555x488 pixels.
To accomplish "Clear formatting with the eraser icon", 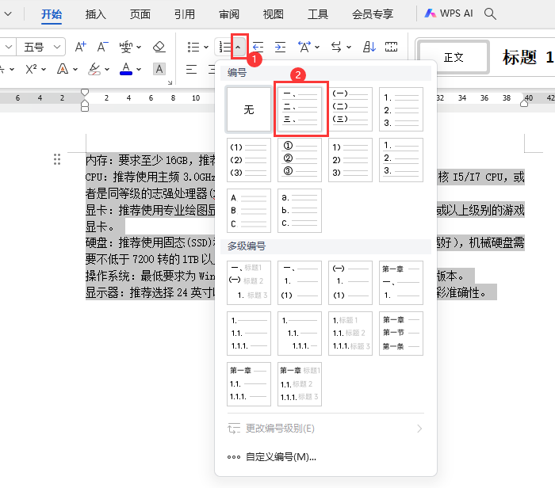I will pyautogui.click(x=159, y=46).
